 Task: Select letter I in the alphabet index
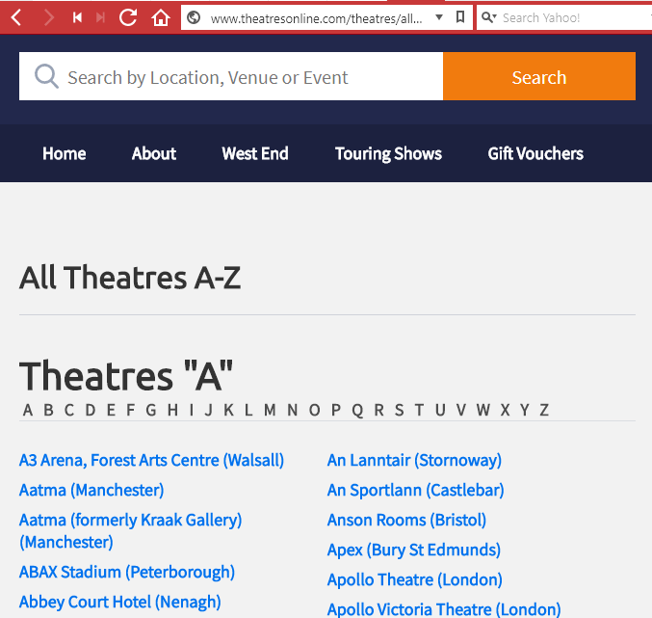192,410
